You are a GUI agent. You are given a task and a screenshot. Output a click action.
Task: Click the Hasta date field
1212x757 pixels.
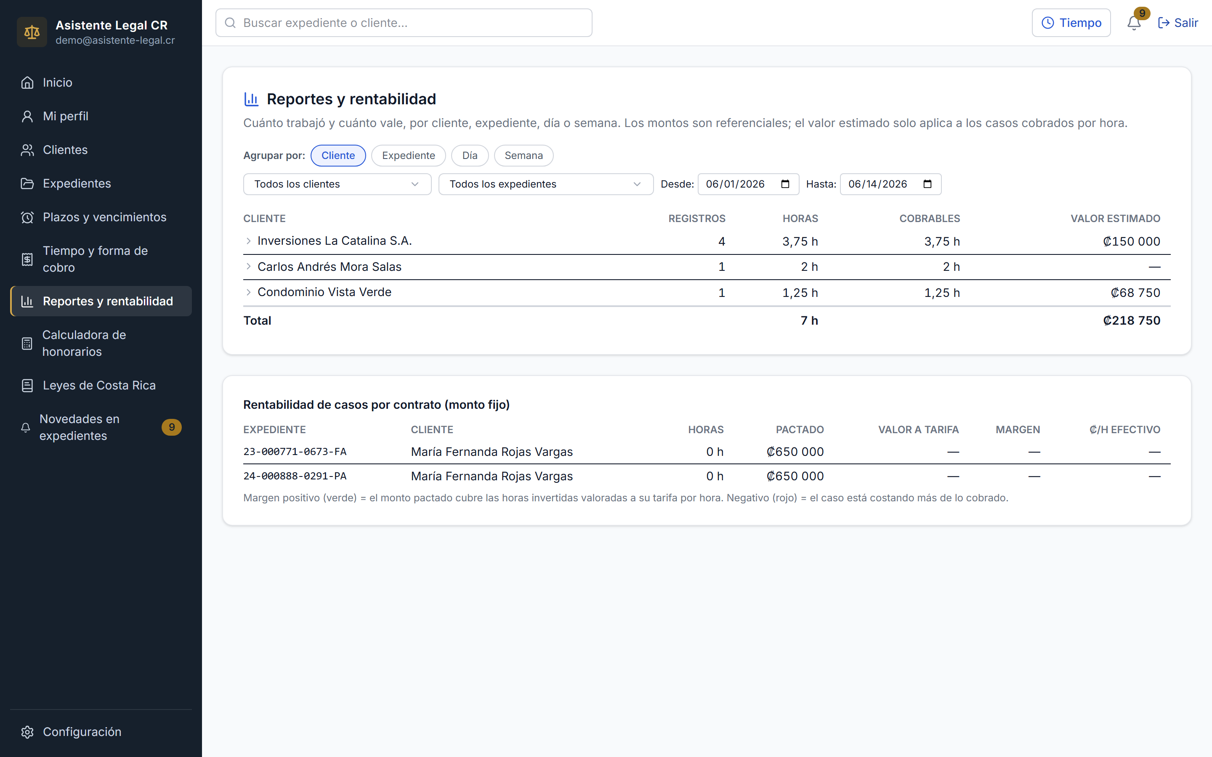(x=890, y=184)
